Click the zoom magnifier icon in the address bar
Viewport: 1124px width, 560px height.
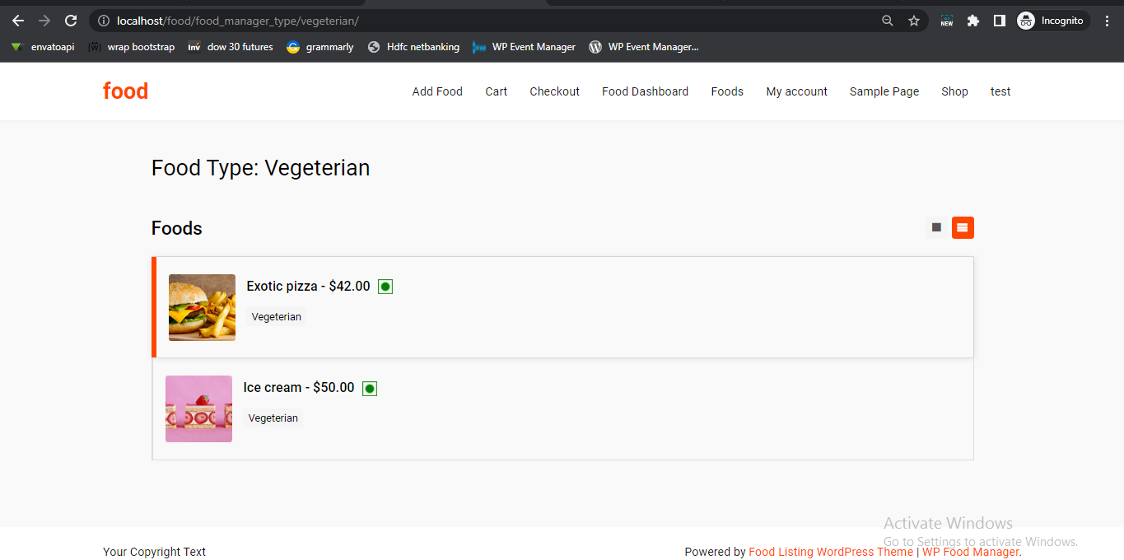[888, 21]
